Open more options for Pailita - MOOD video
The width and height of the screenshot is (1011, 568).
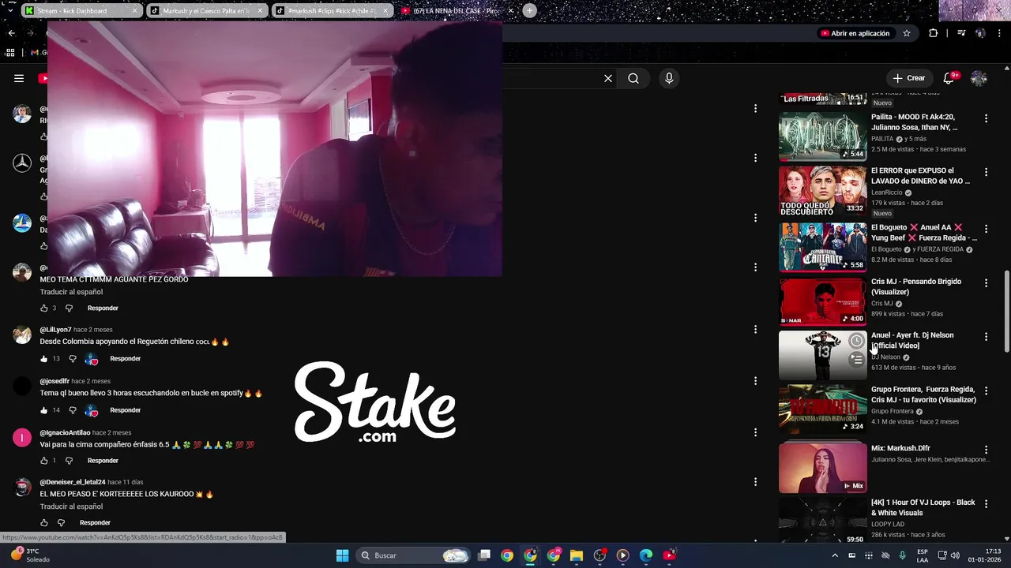[x=986, y=118]
